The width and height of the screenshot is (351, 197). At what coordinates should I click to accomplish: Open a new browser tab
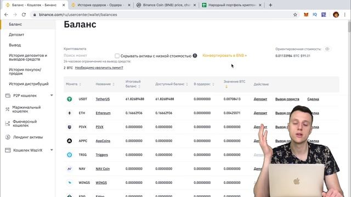pos(270,5)
